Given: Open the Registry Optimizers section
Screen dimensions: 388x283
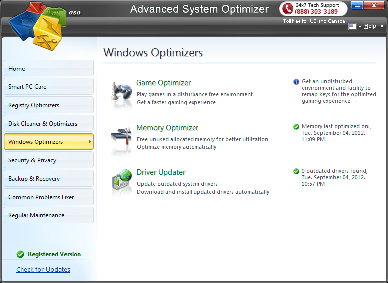Looking at the screenshot, I should [49, 105].
